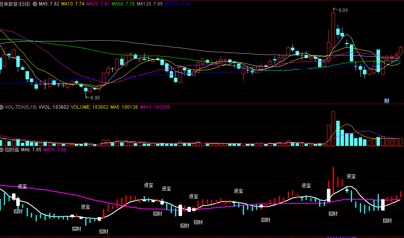The width and height of the screenshot is (404, 238).
Task: Click the yellow VOLUME: 183602 value
Action: (x=89, y=107)
